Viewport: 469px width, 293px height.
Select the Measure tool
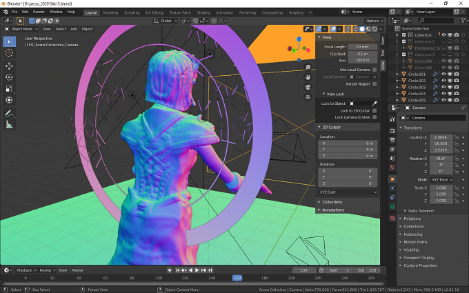(x=9, y=125)
